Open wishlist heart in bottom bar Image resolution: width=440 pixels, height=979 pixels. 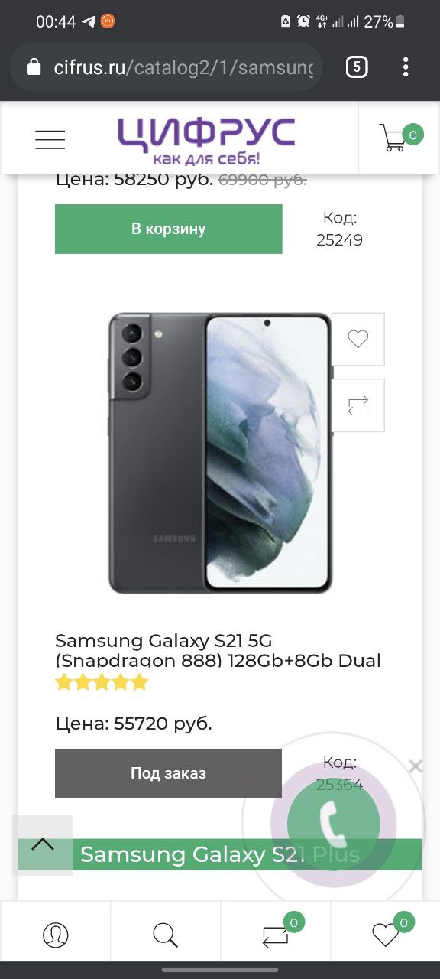pyautogui.click(x=386, y=934)
